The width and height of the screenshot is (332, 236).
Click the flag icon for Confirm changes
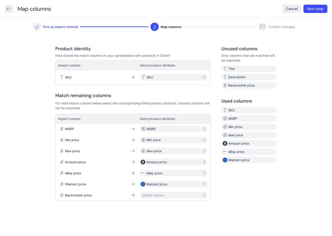[262, 27]
